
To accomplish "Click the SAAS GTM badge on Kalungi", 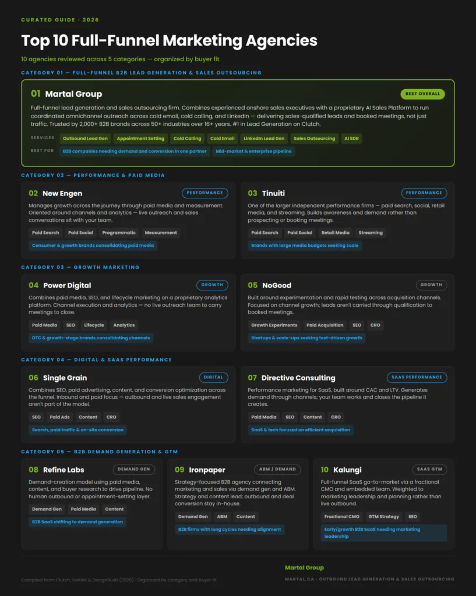I will coord(429,470).
